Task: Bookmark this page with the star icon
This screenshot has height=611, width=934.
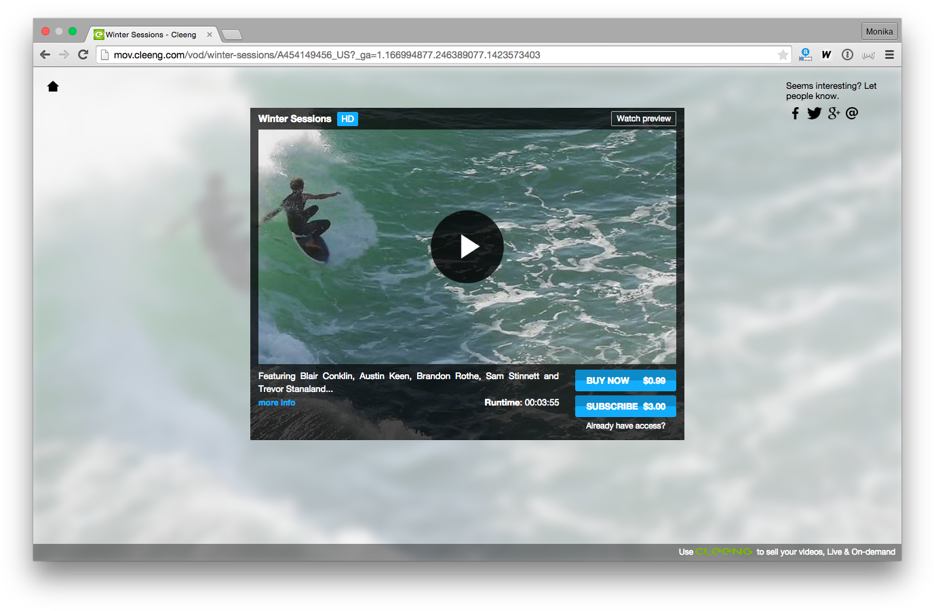Action: tap(783, 55)
